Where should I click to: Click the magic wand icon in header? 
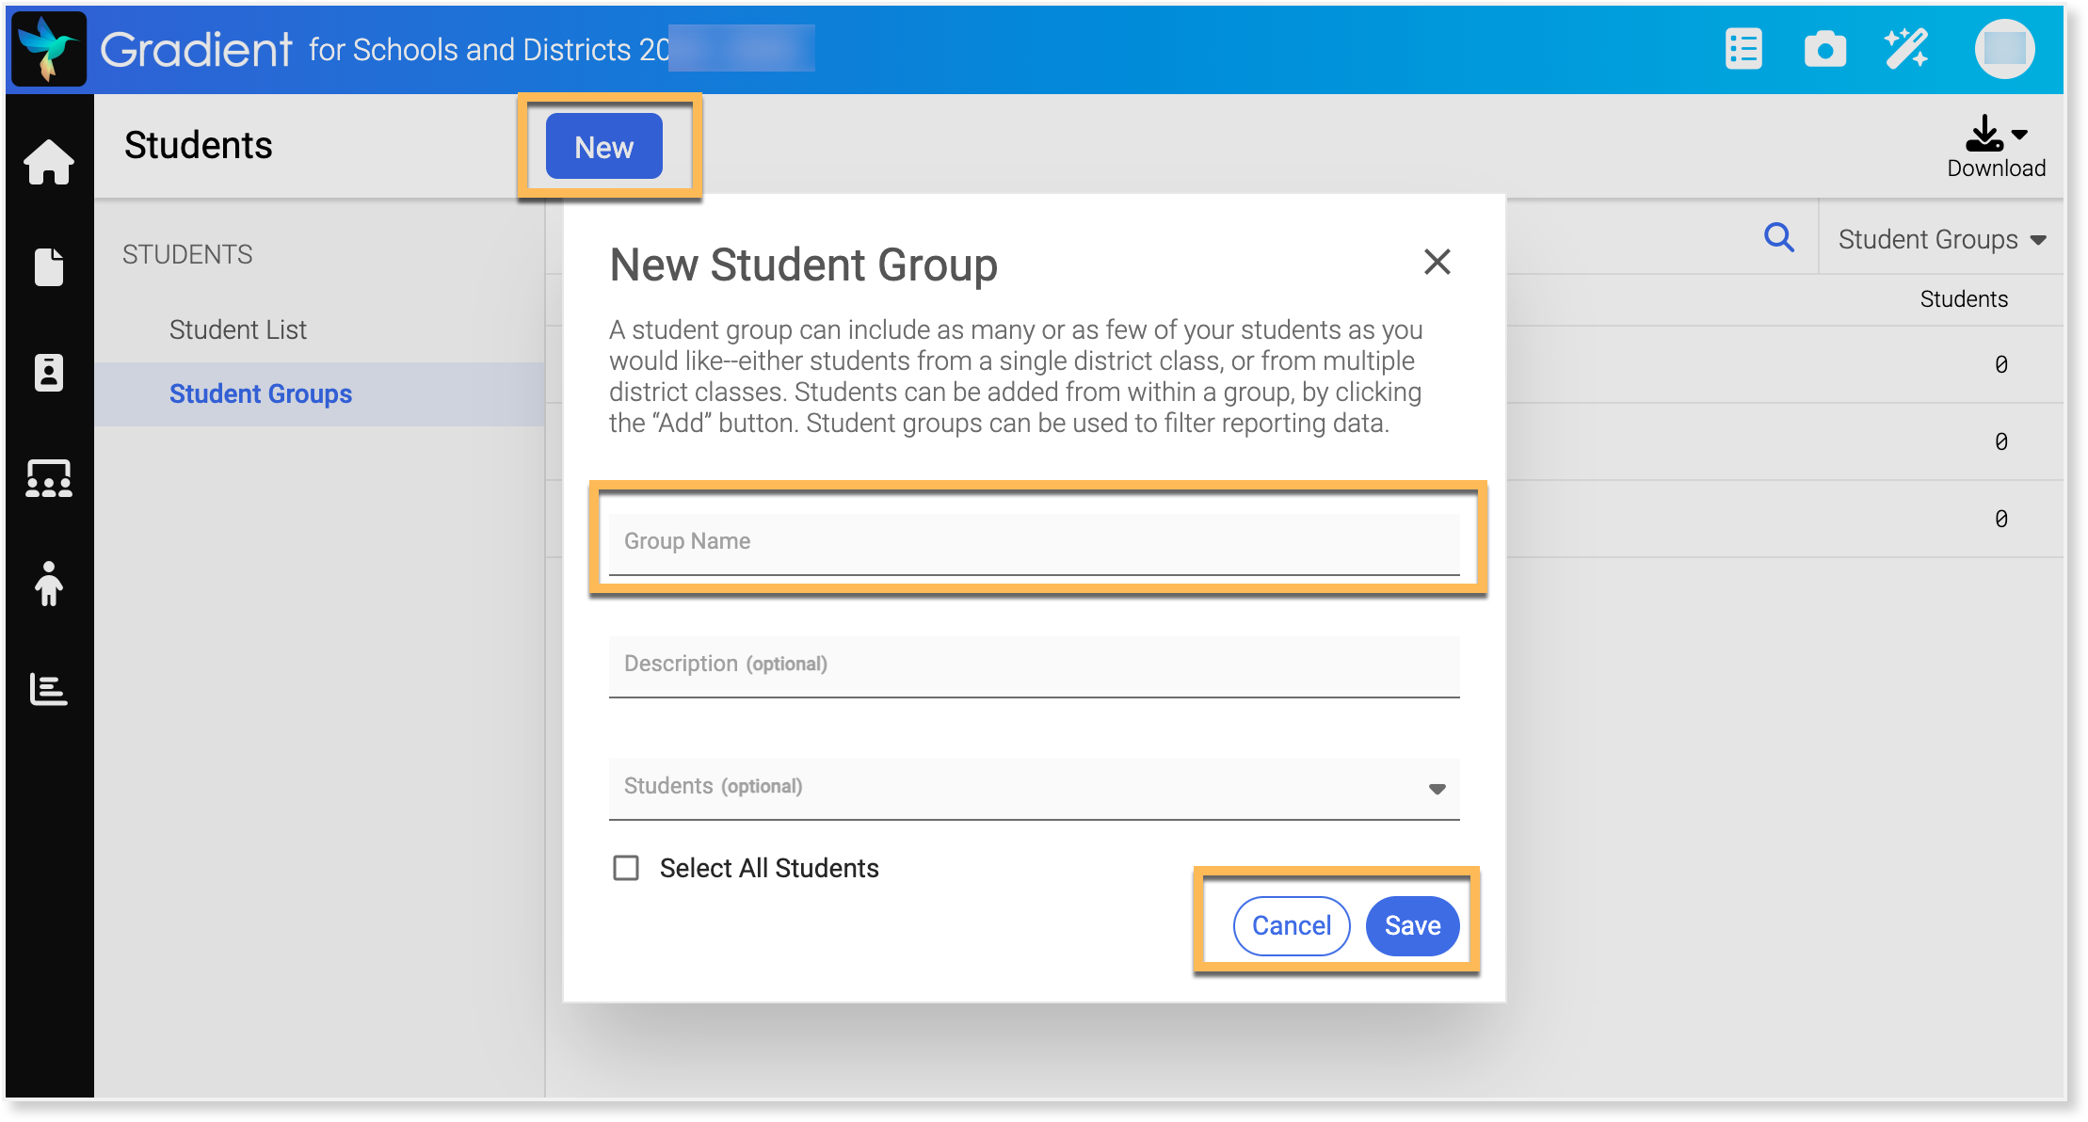point(1906,49)
